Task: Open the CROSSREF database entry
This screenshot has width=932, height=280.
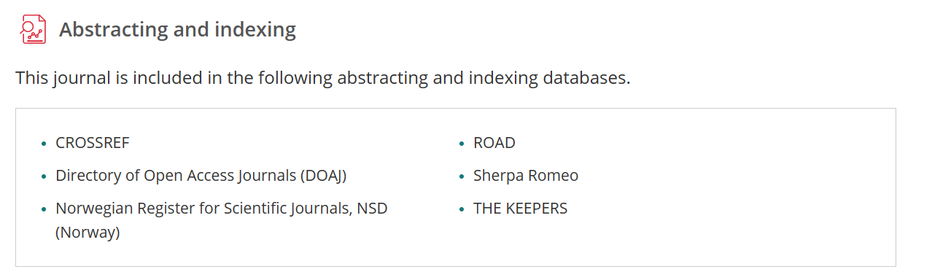Action: click(93, 143)
